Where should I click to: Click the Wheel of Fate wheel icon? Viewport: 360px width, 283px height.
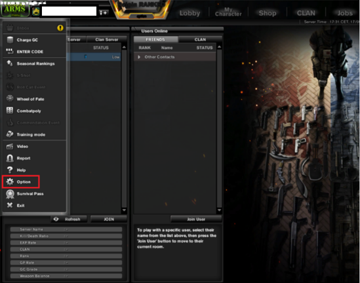(10, 99)
